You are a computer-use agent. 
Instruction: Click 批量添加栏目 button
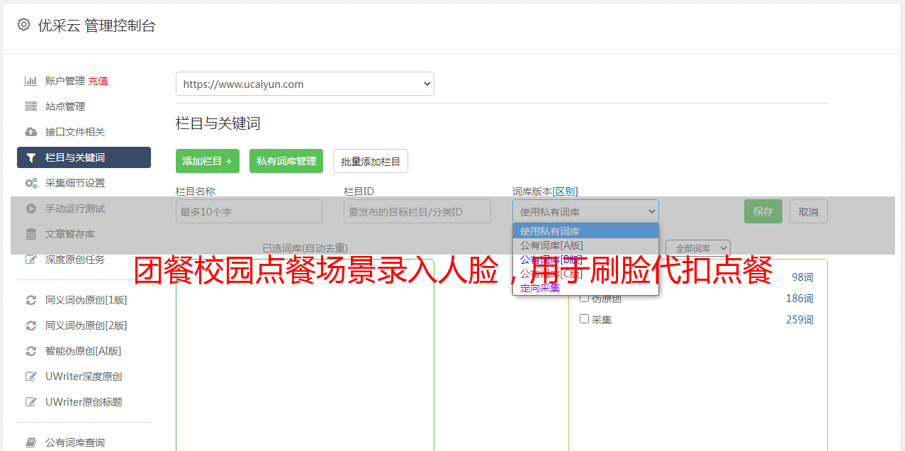(x=371, y=161)
